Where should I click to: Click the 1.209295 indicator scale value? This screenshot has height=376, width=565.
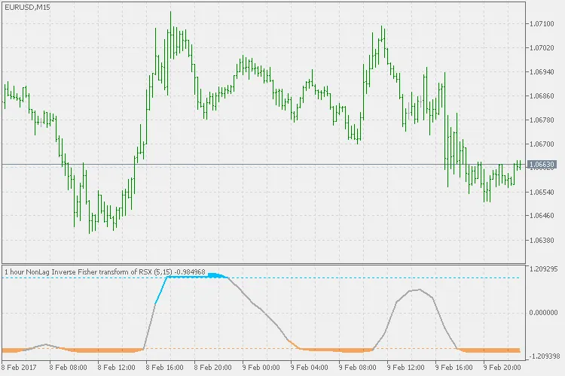(544, 268)
